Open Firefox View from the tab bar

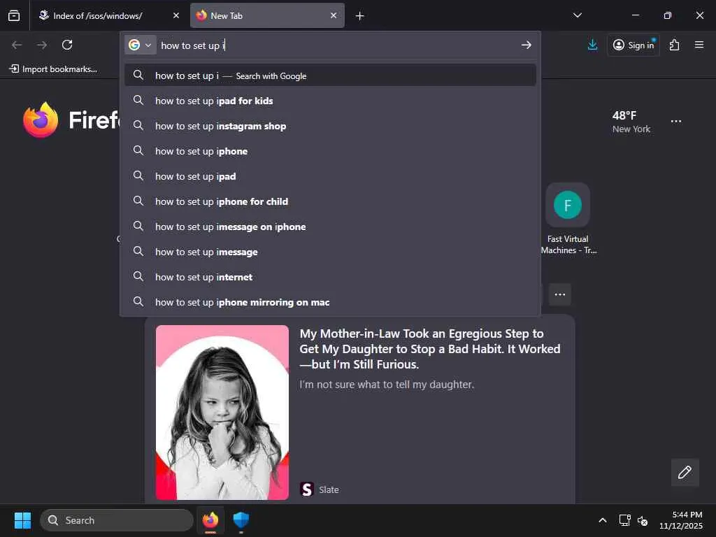(x=14, y=15)
